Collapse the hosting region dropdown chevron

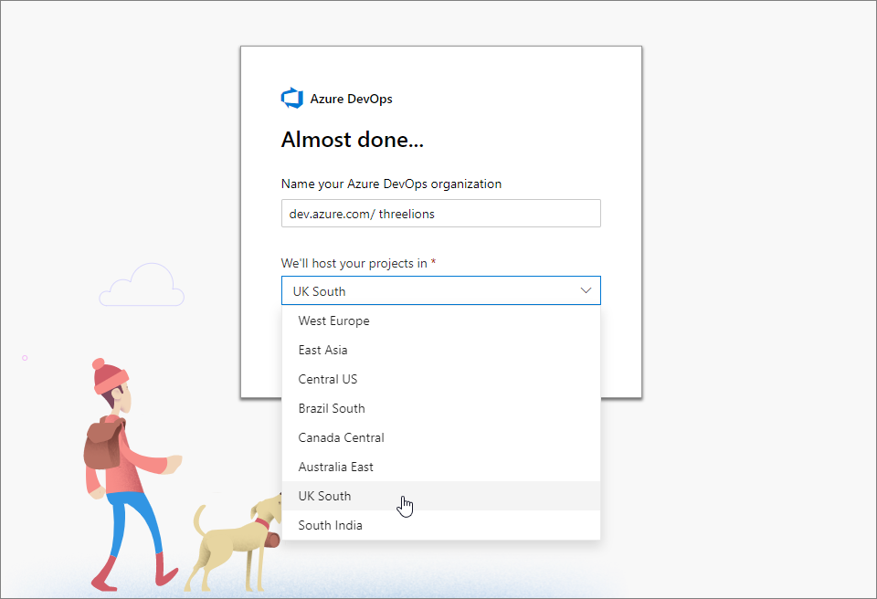coord(586,291)
